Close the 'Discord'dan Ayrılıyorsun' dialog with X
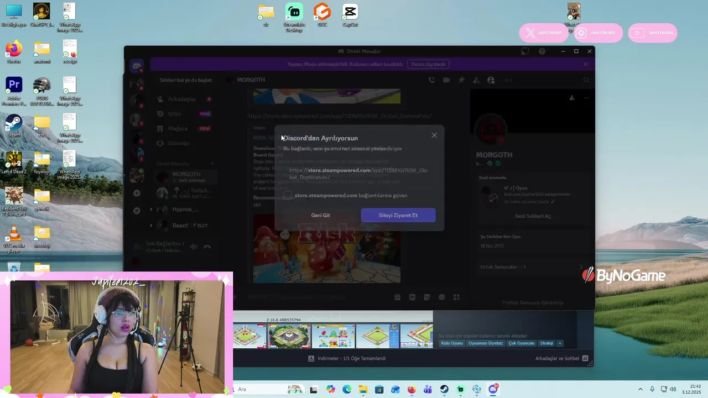708x398 pixels. [434, 135]
